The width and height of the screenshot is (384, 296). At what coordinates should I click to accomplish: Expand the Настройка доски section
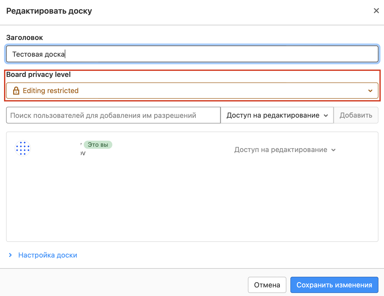48,255
